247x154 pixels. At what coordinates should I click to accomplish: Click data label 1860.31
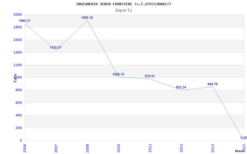(25, 21)
